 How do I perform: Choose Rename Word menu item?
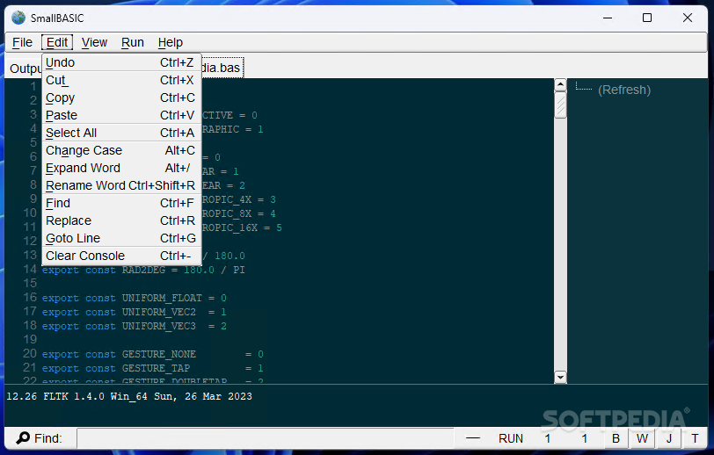[x=121, y=185]
